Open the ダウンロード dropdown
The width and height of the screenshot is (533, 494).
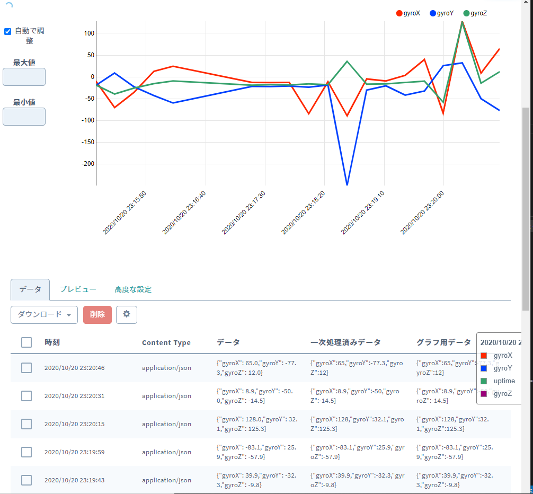click(x=44, y=314)
